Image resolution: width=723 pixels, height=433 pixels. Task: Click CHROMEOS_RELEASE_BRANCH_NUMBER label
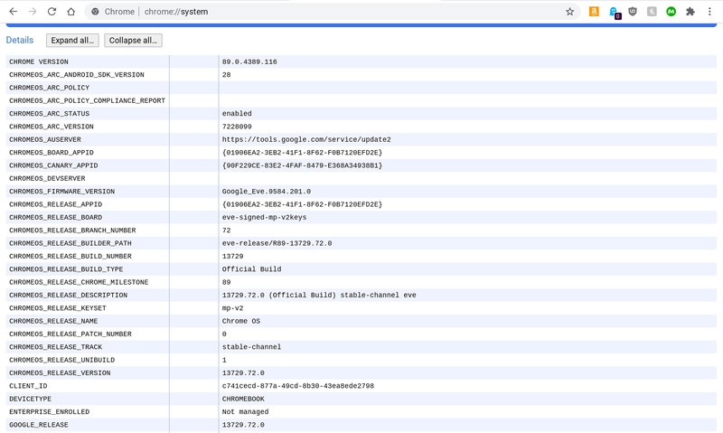click(72, 231)
